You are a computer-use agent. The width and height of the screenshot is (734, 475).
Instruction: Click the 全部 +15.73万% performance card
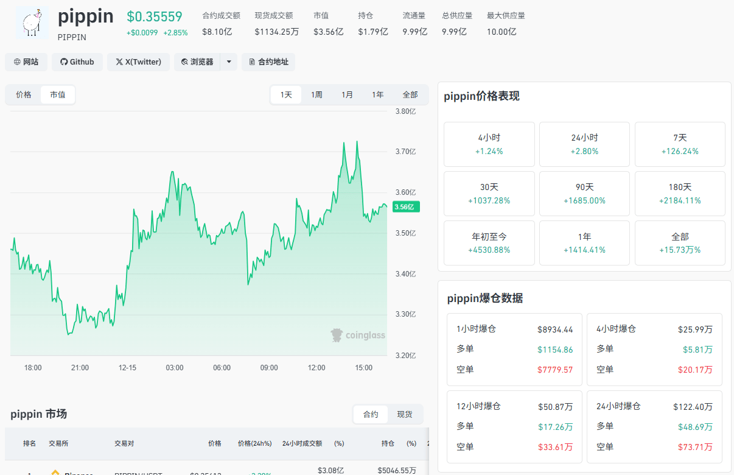[x=680, y=243]
